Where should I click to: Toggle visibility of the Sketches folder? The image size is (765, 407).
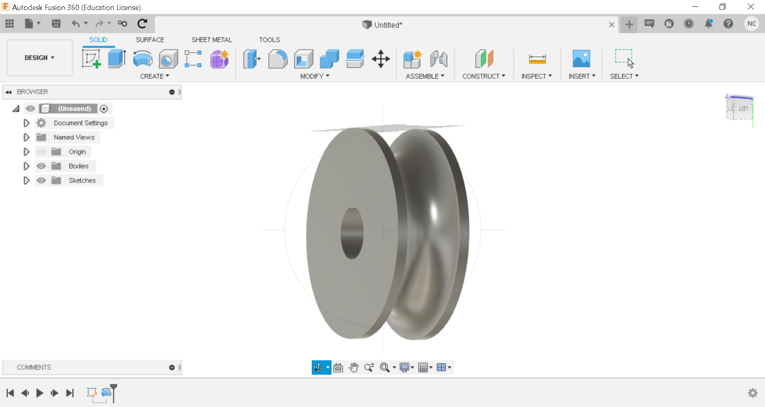[x=41, y=180]
